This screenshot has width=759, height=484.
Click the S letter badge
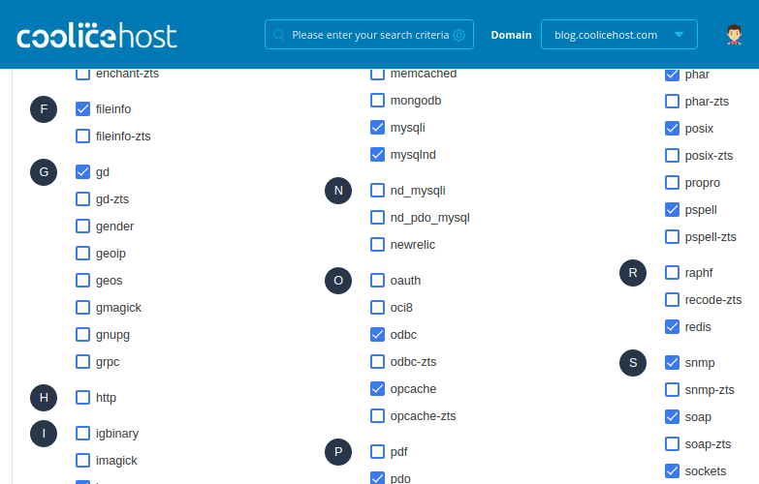(x=633, y=363)
